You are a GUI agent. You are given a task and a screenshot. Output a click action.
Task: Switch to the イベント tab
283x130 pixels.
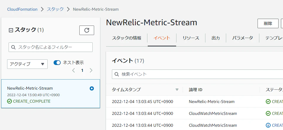point(162,38)
